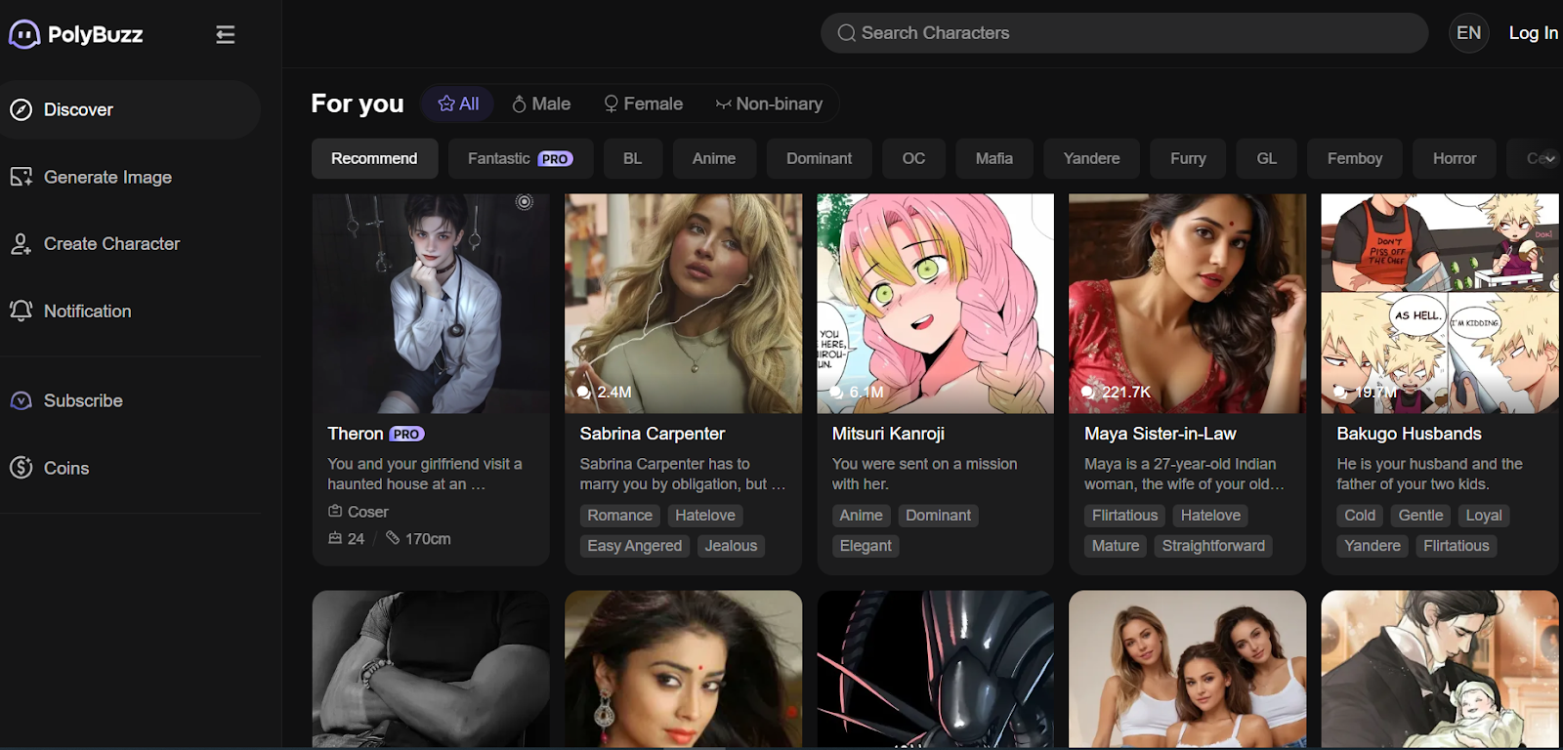Screen dimensions: 1563x750
Task: Click the Discover compass icon
Action: (21, 109)
